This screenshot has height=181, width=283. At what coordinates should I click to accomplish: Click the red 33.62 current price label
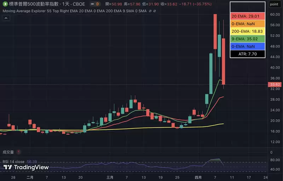[275, 85]
